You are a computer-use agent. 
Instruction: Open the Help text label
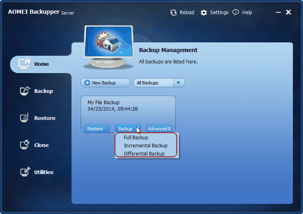[247, 13]
